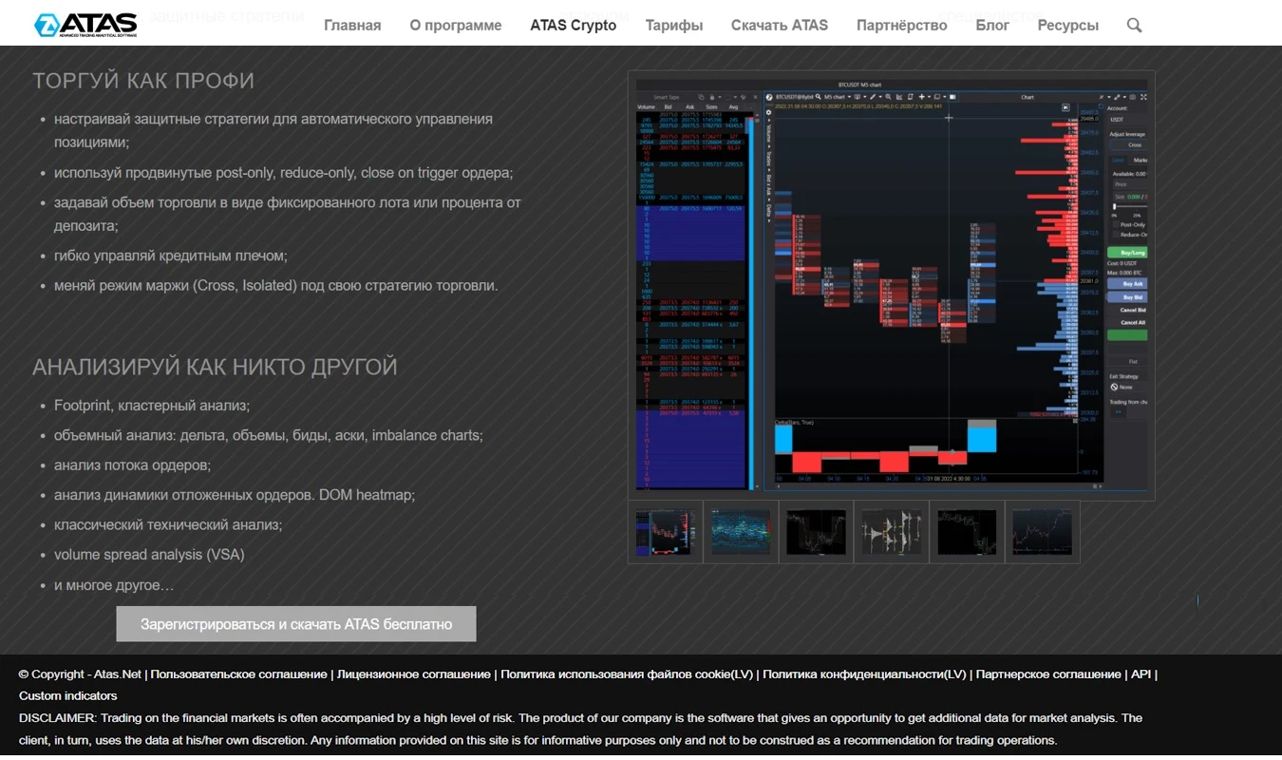Open Политика конфиденциальности(LV) footer link
This screenshot has width=1282, height=760.
(x=864, y=674)
